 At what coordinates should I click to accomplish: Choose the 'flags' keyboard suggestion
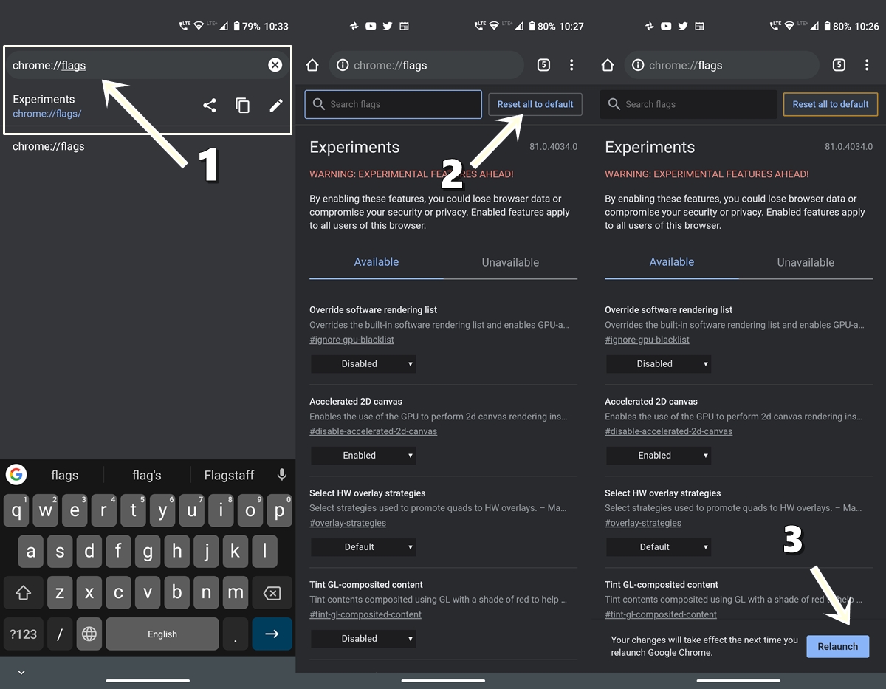pyautogui.click(x=65, y=475)
